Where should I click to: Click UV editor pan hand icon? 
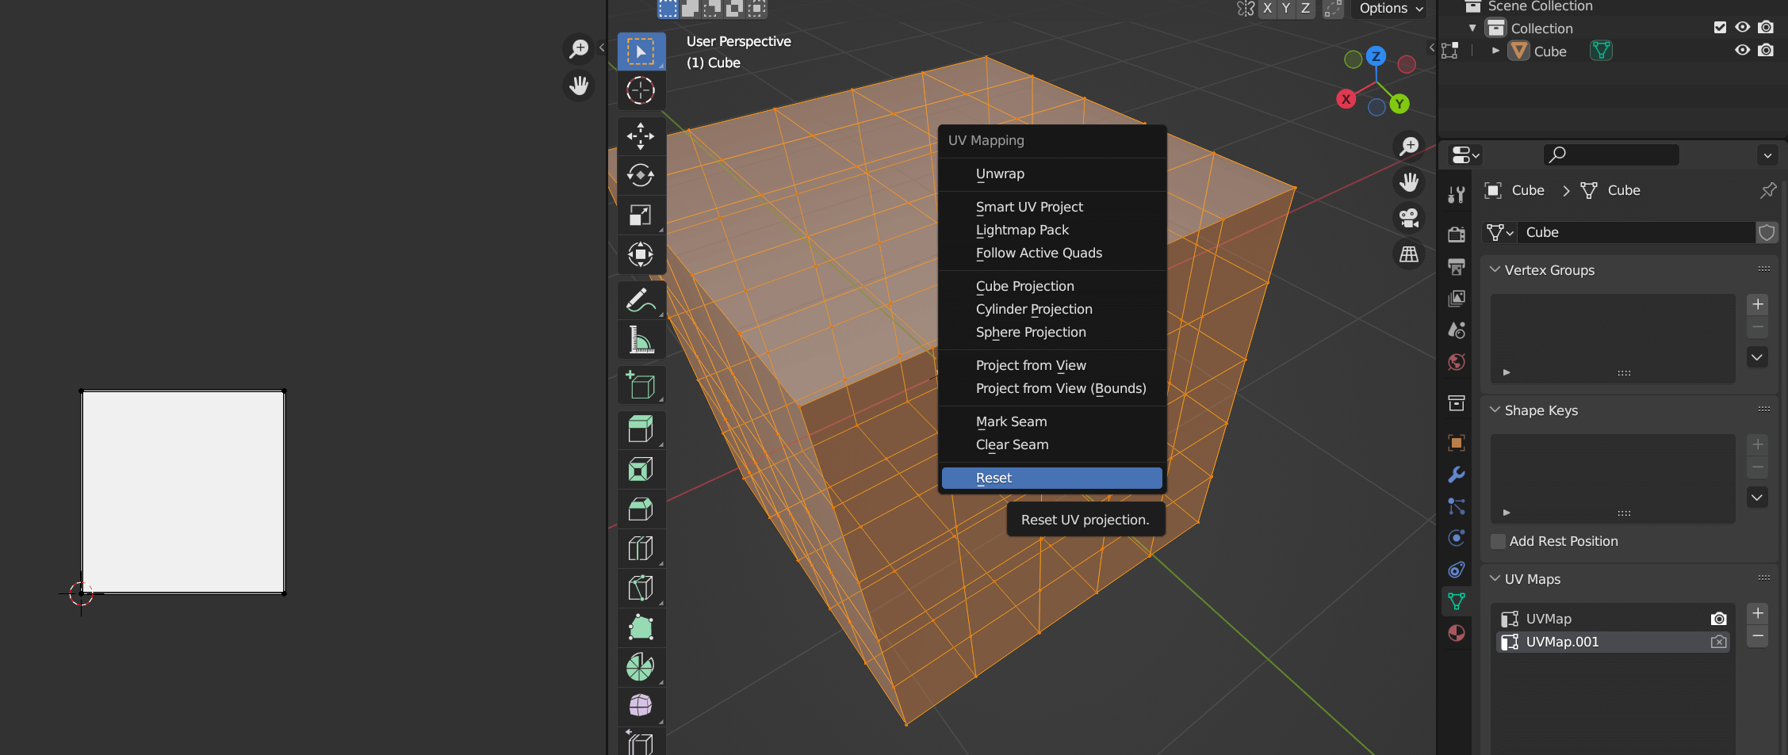(580, 85)
